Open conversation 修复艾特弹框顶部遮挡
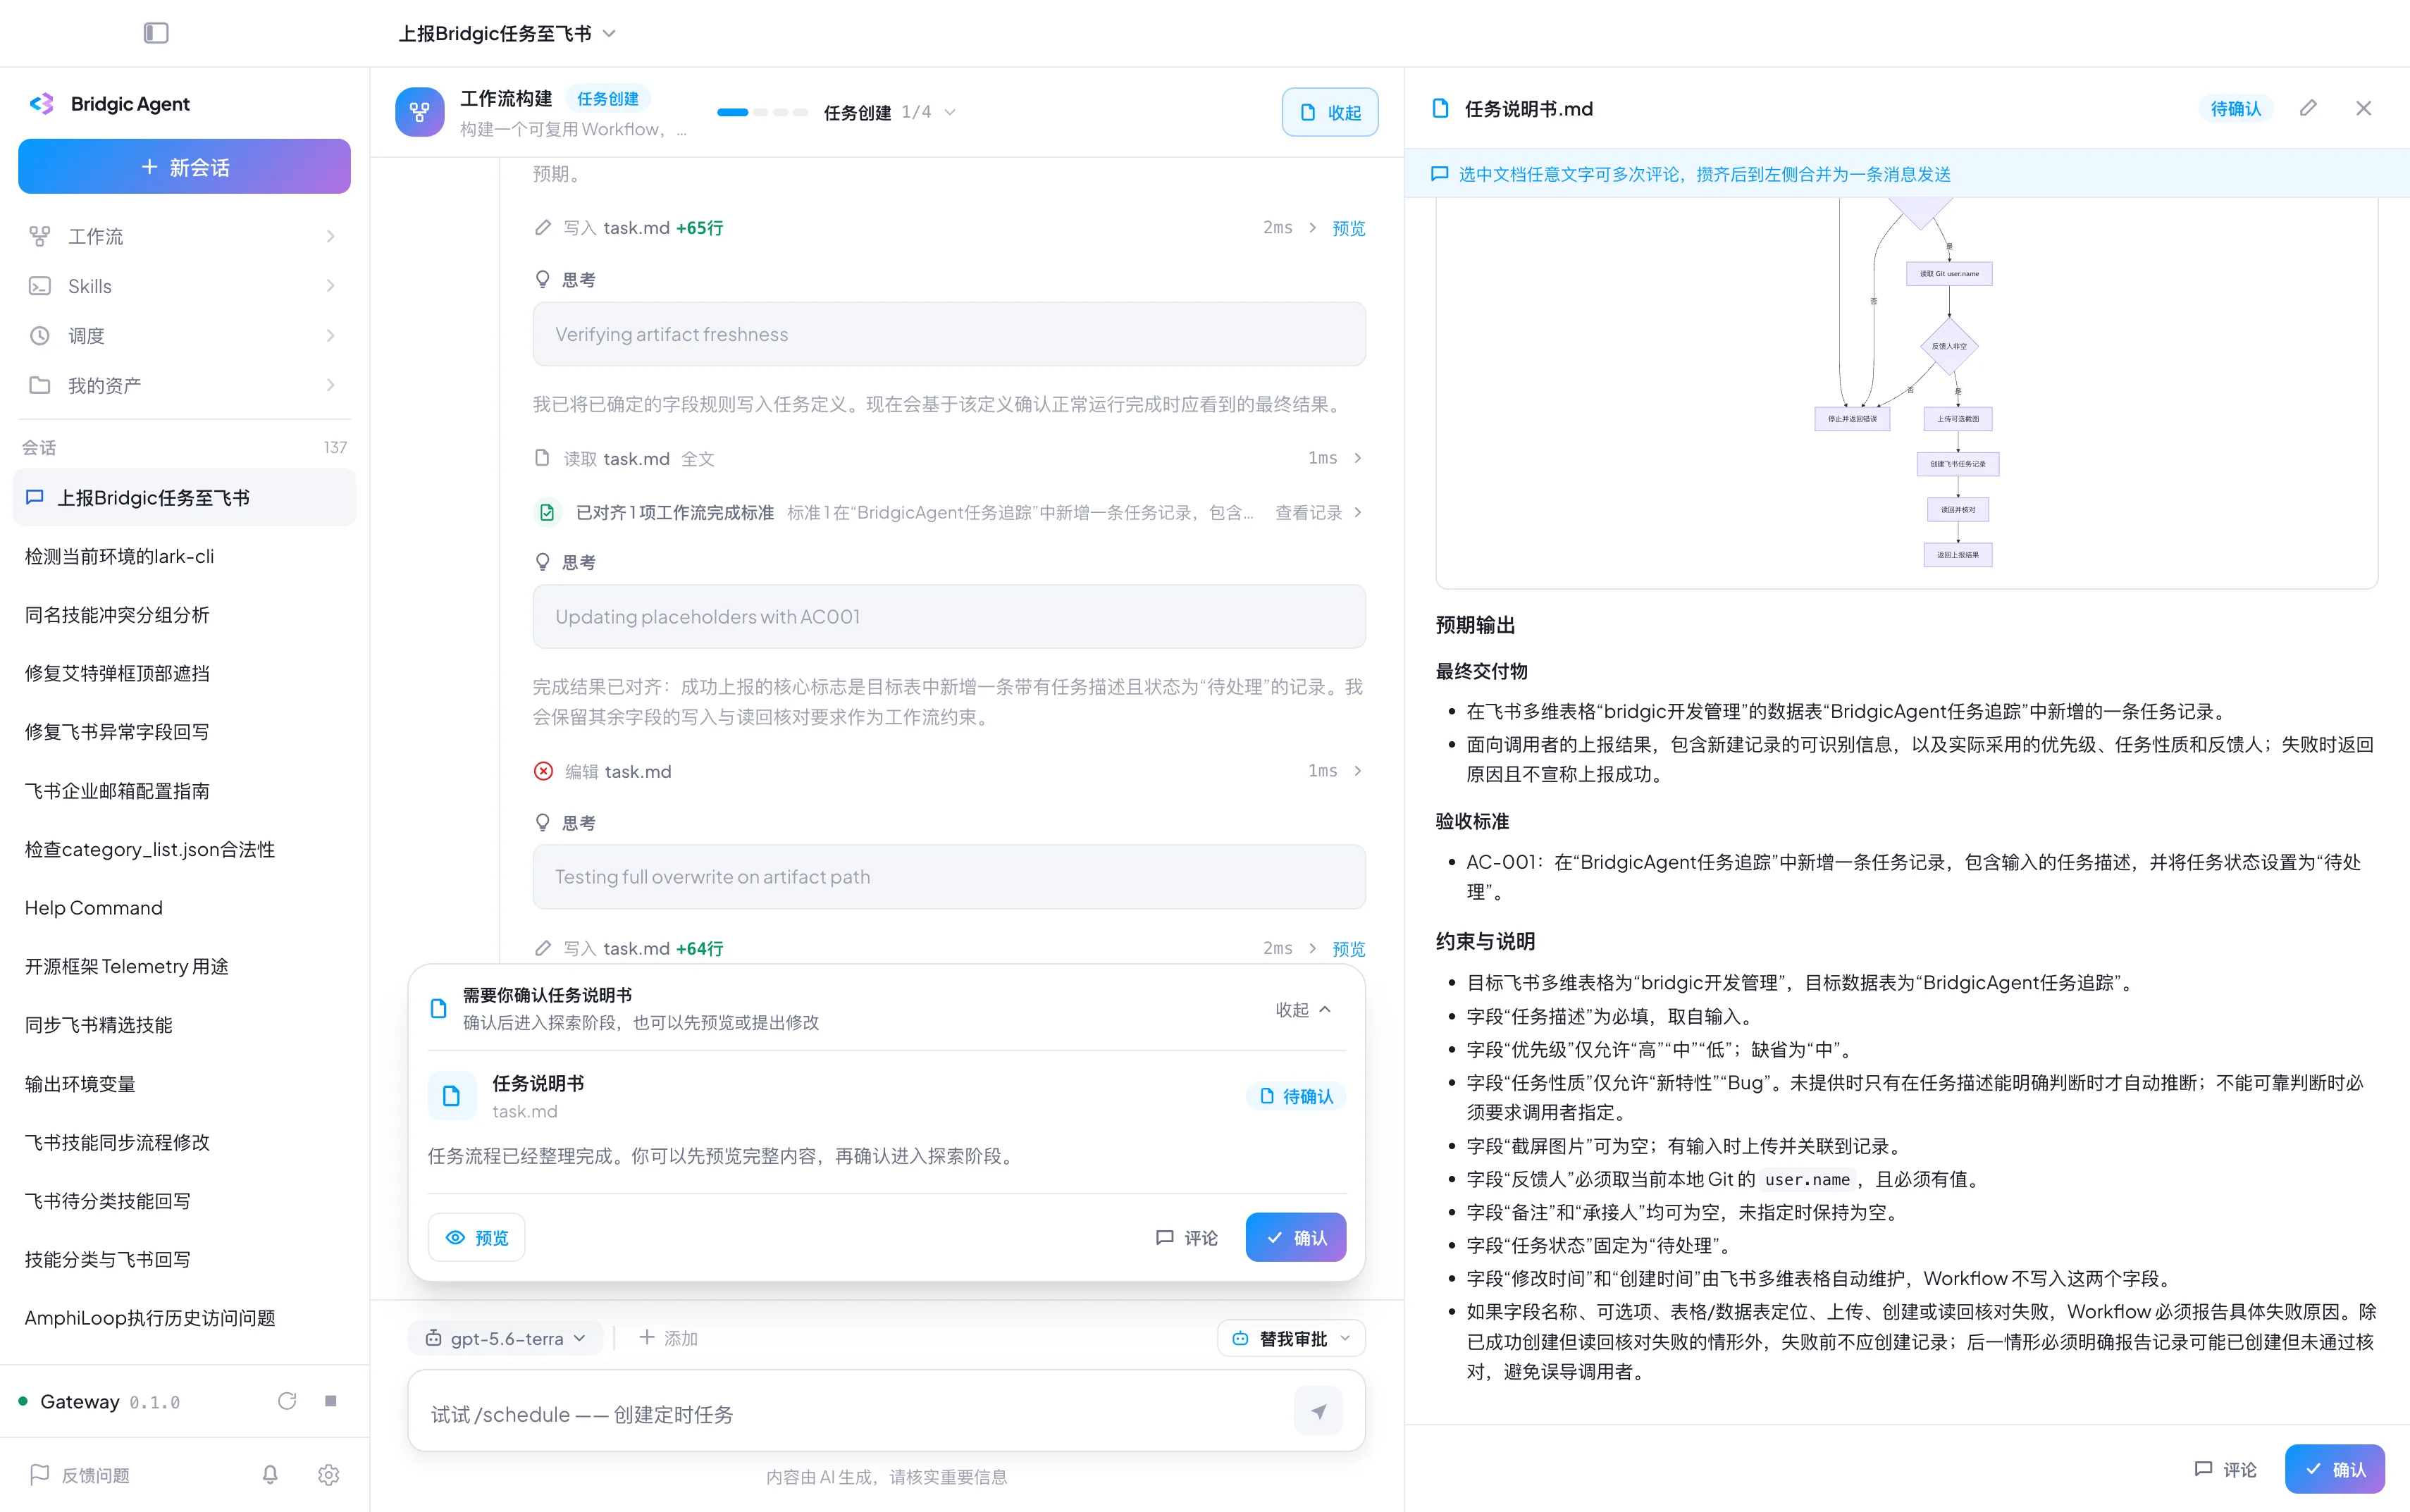2410x1512 pixels. 184,673
